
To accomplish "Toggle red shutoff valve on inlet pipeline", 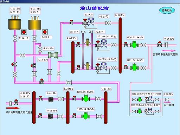I will 16,102.
